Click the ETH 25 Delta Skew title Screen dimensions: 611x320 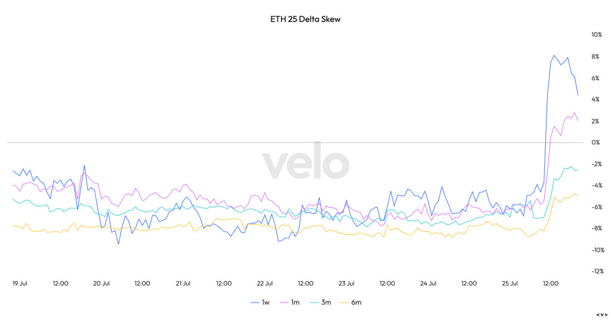[305, 19]
